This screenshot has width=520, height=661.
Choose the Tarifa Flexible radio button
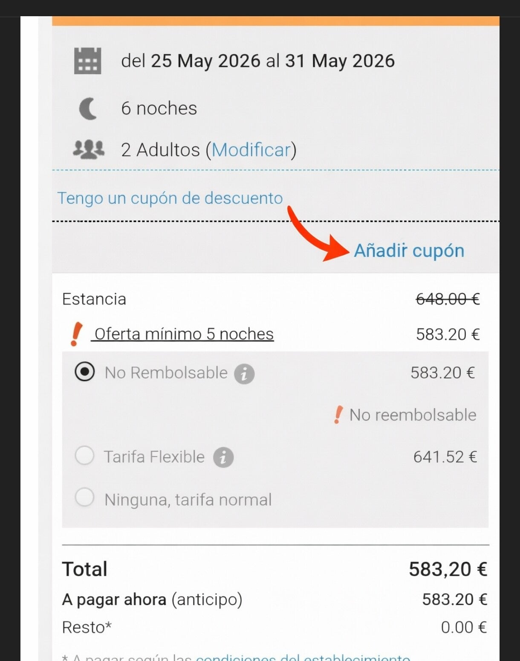pos(84,456)
